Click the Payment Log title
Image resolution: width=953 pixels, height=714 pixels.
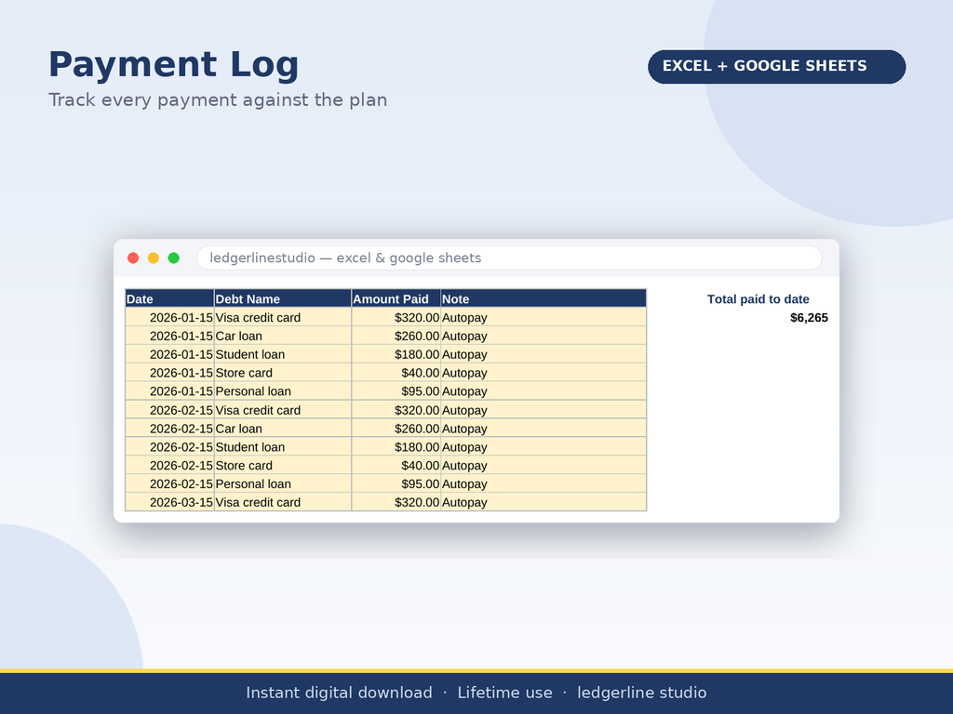pos(174,64)
